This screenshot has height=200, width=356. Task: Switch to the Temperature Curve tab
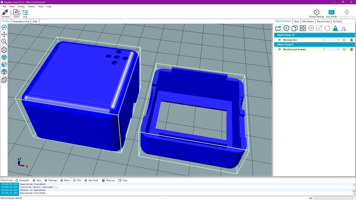[21, 21]
